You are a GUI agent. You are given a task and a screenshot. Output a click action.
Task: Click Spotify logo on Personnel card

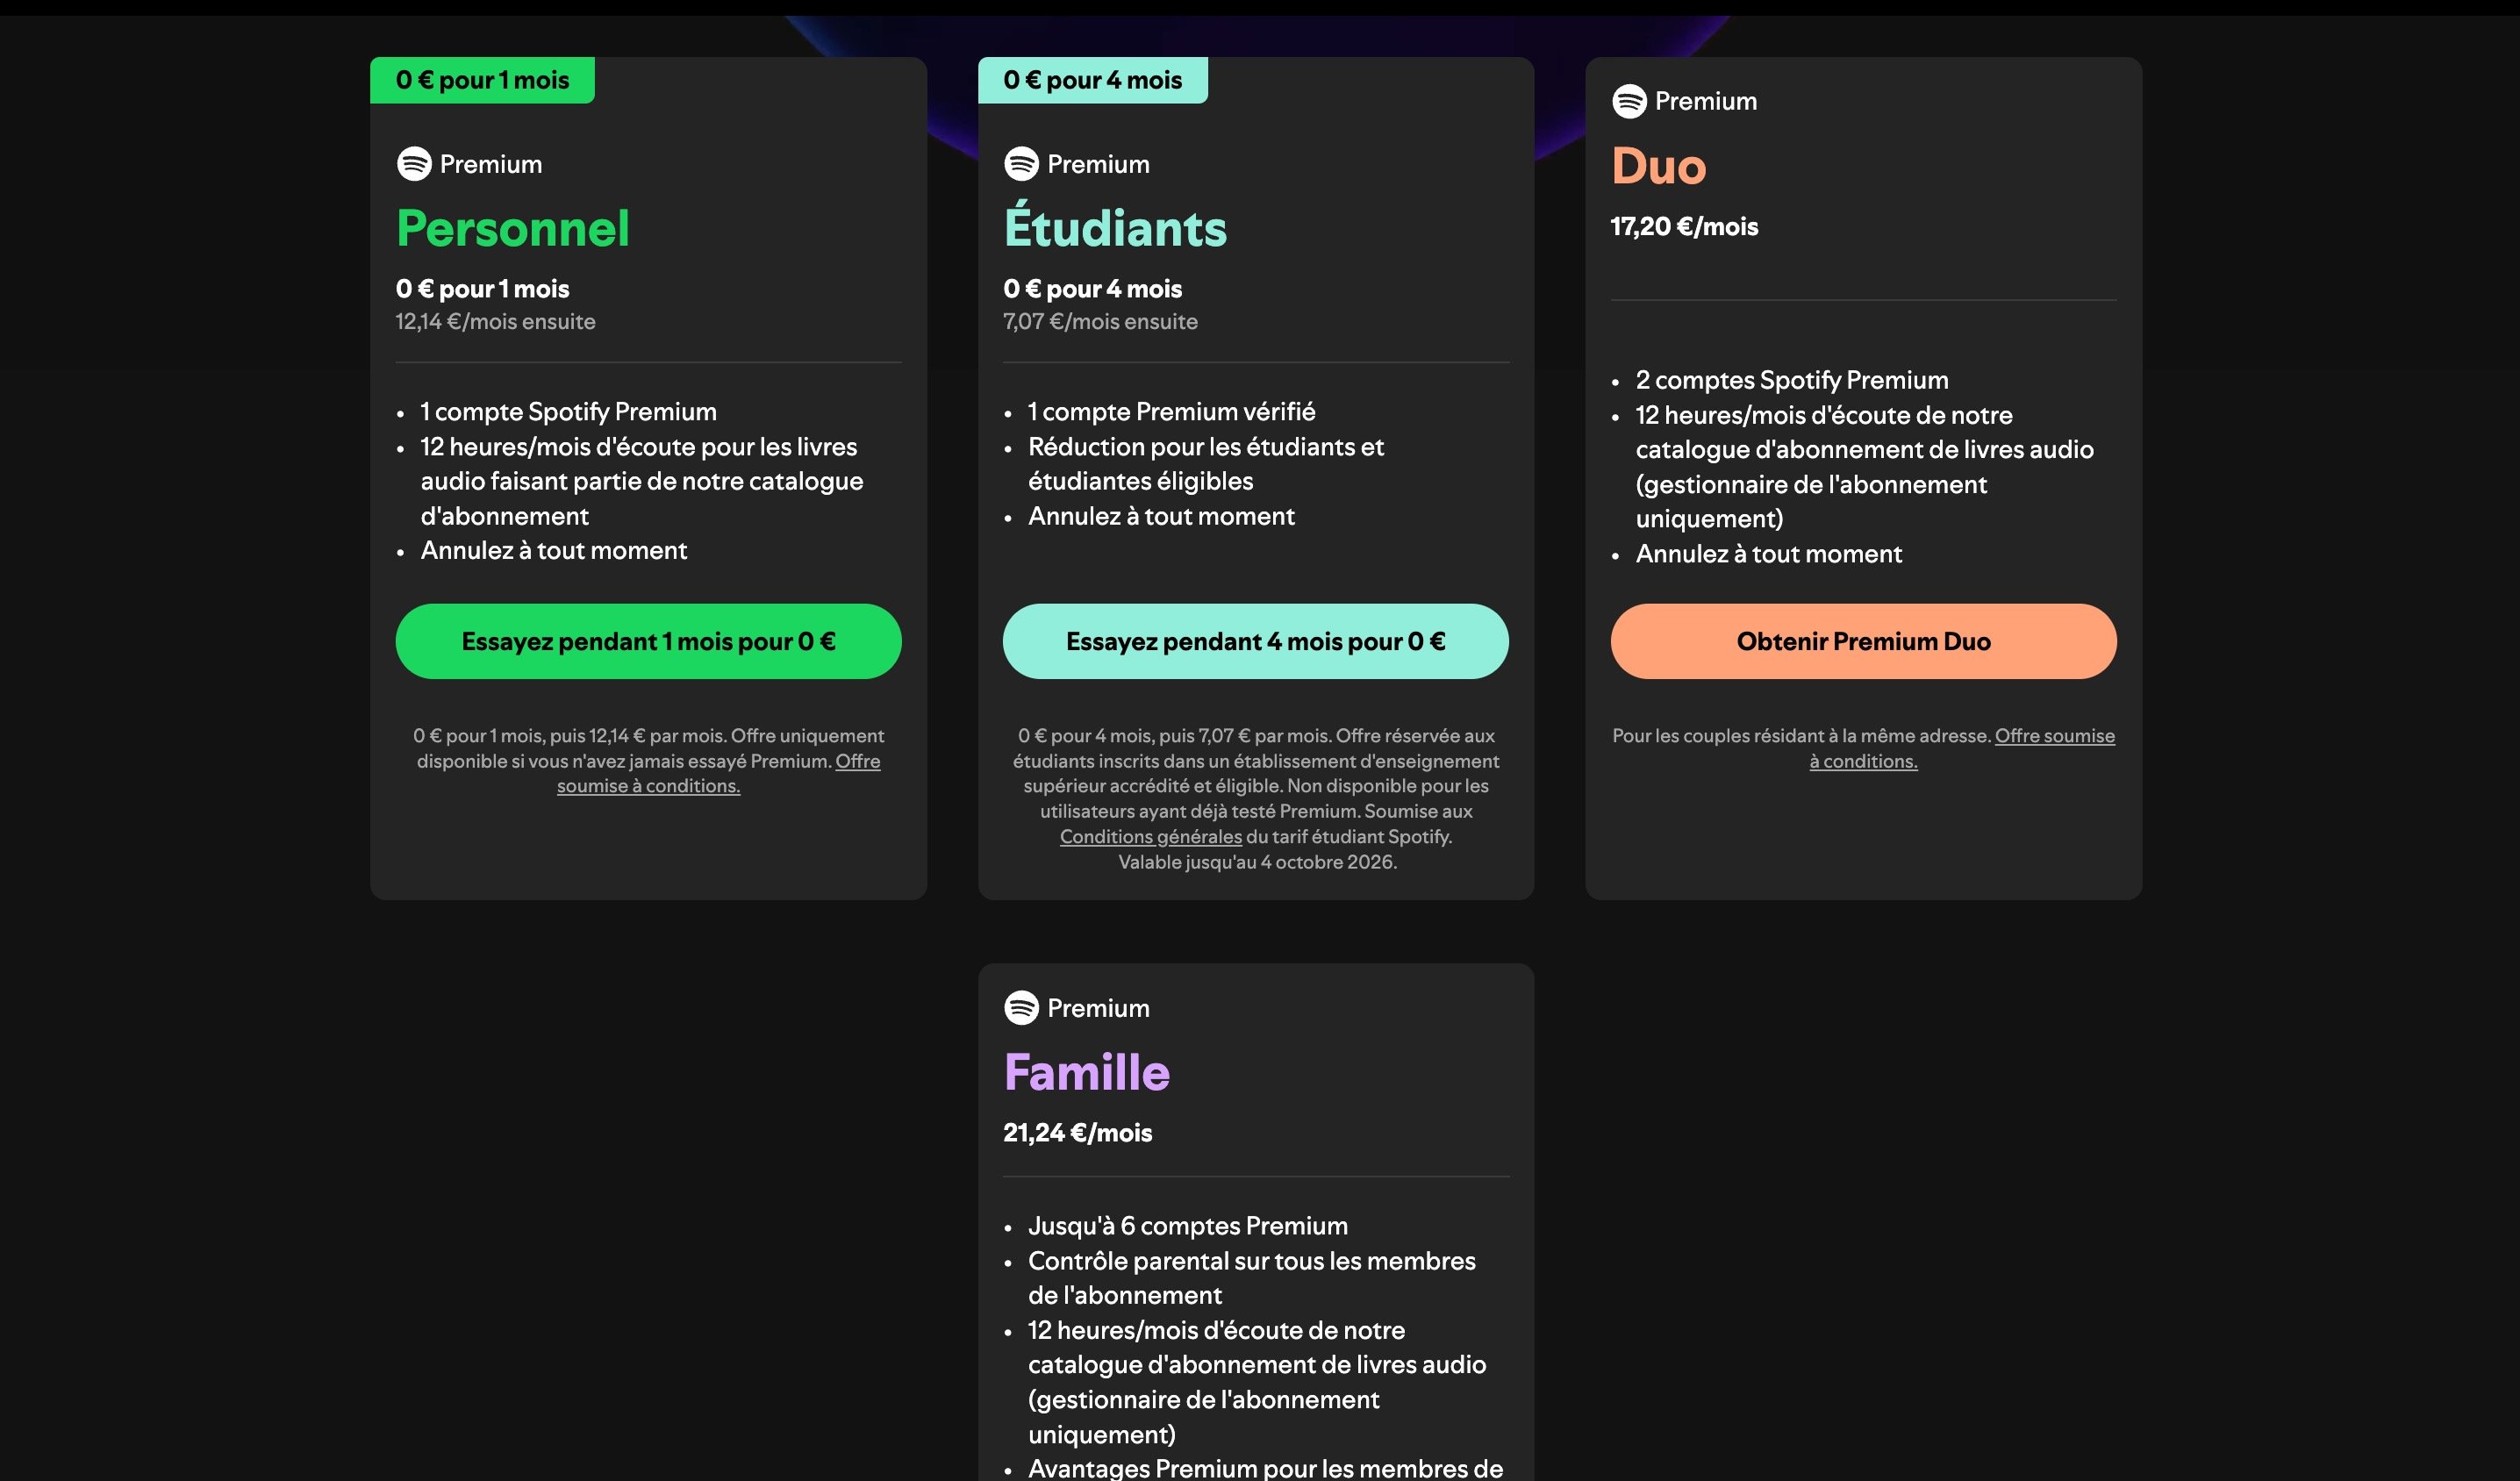(x=414, y=164)
